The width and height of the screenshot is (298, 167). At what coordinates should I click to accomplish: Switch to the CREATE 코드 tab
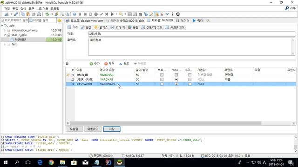pyautogui.click(x=152, y=27)
